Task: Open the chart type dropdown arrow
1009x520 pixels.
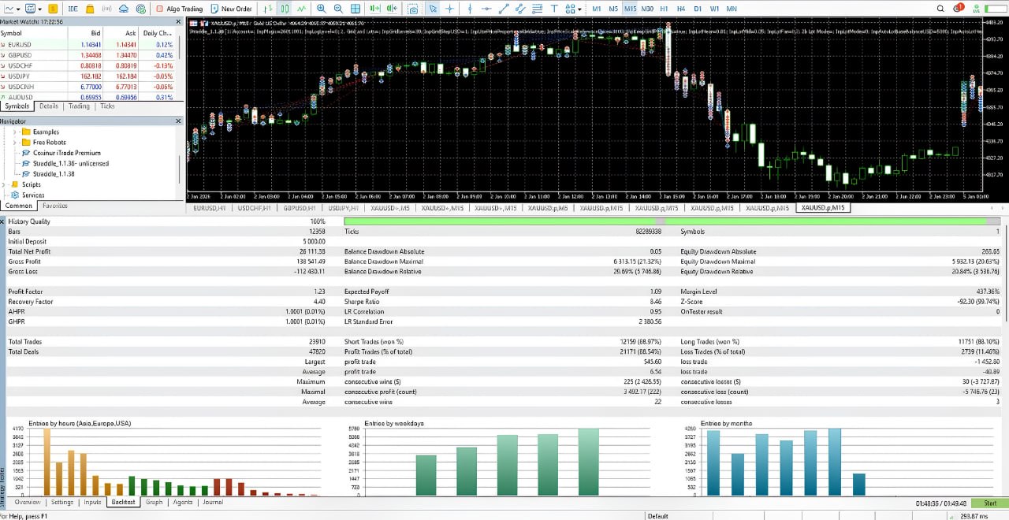Action: (x=18, y=9)
